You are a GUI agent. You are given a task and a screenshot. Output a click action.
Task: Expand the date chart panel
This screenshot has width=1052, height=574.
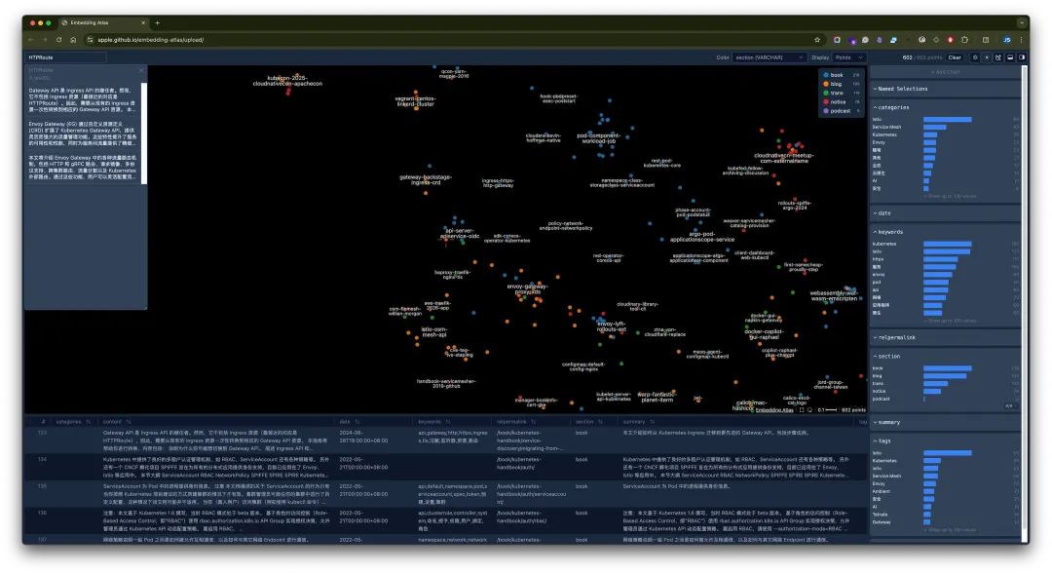click(x=883, y=213)
